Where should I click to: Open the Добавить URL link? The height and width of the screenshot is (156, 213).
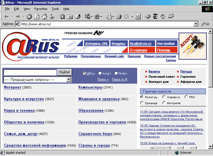pyautogui.click(x=97, y=44)
